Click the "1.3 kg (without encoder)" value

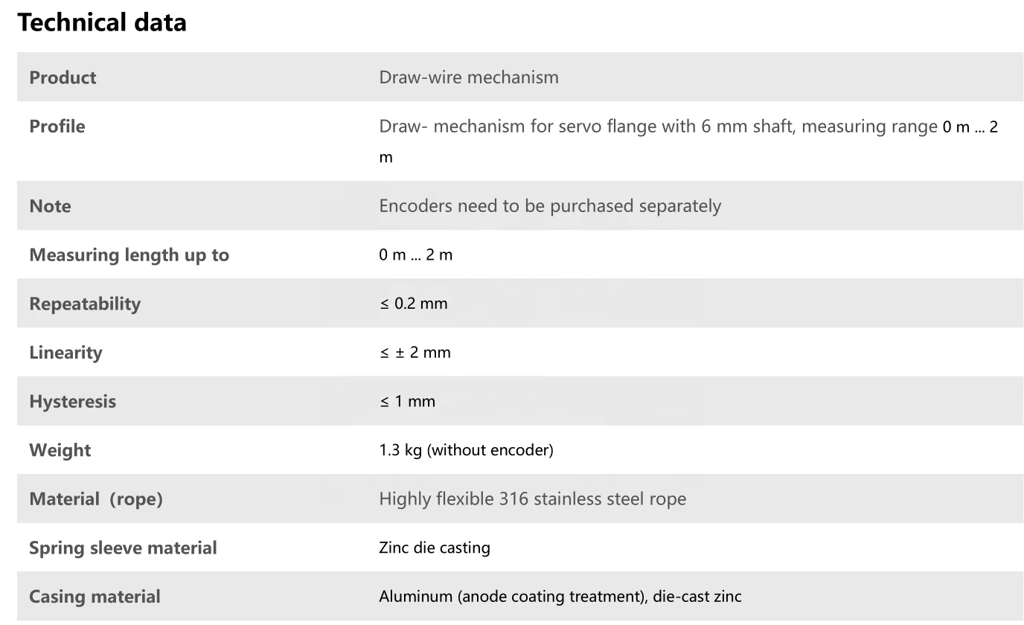coord(466,450)
